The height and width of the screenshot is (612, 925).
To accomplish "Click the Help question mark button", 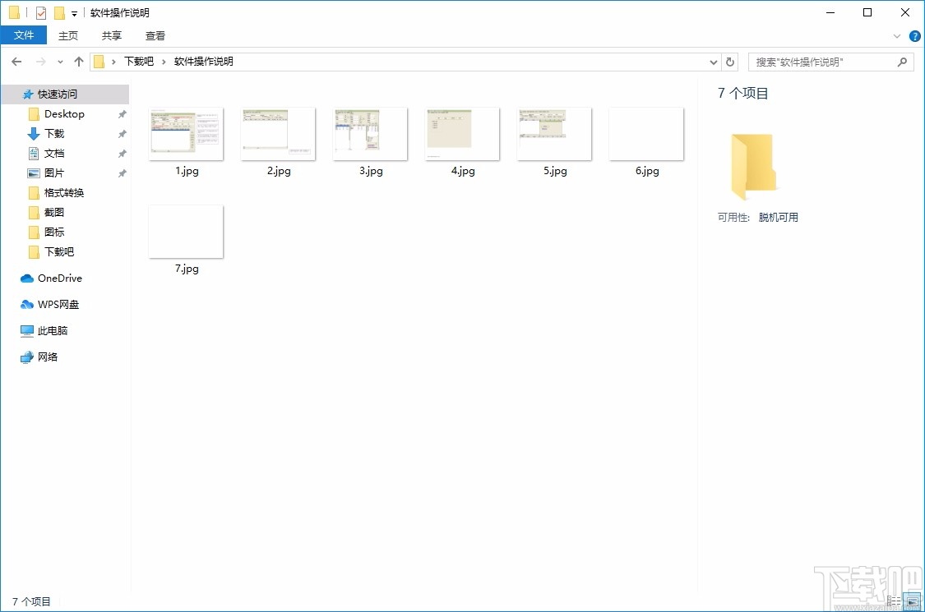I will (915, 35).
